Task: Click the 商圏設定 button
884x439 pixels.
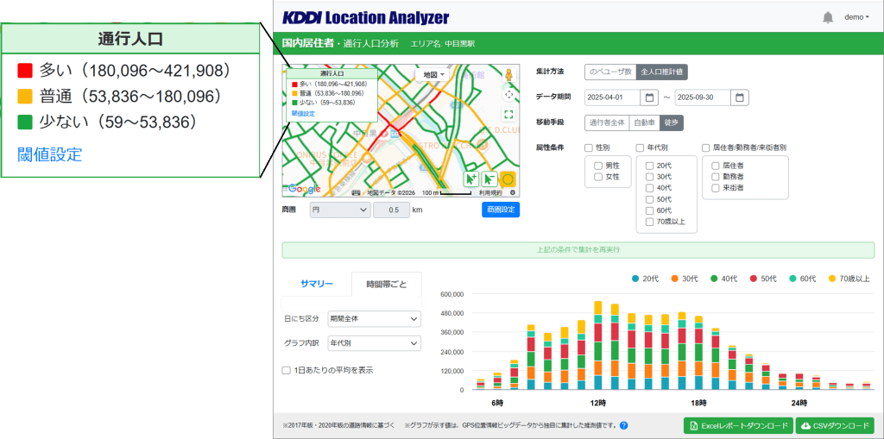Action: [x=501, y=210]
